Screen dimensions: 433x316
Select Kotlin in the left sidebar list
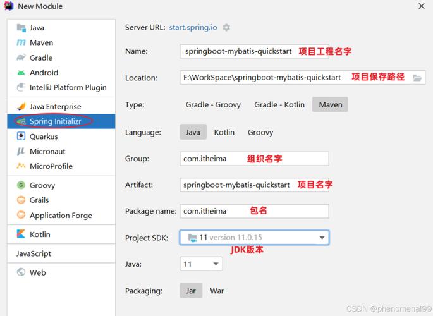tap(61, 234)
